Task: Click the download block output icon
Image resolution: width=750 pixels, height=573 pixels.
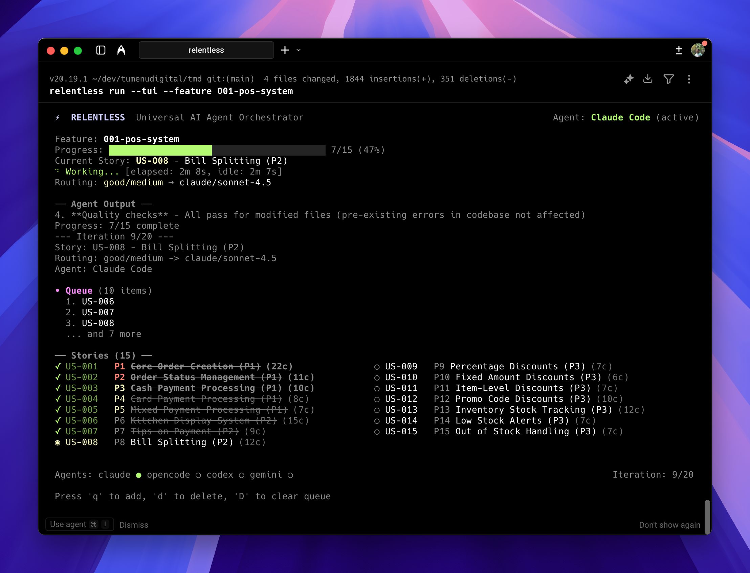Action: (x=648, y=79)
